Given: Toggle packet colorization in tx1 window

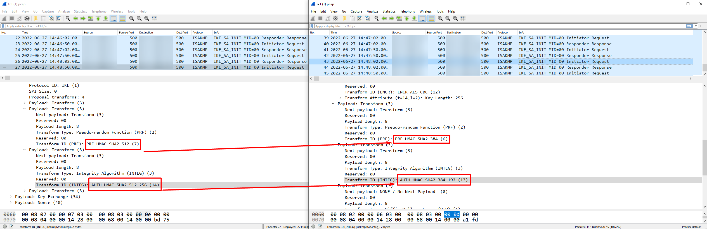Looking at the screenshot, I should coord(122,18).
